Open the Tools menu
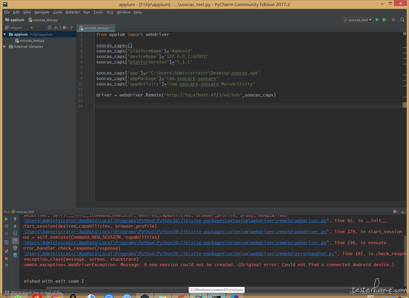This screenshot has height=298, width=409. pyautogui.click(x=98, y=12)
